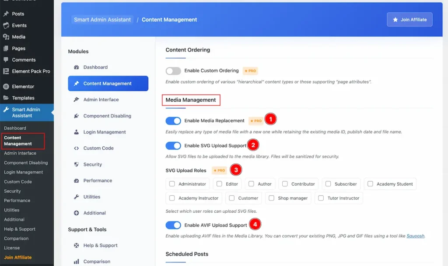Screen dimensions: 448x266
Task: Toggle Enable Media Replacement switch
Action: pos(173,121)
